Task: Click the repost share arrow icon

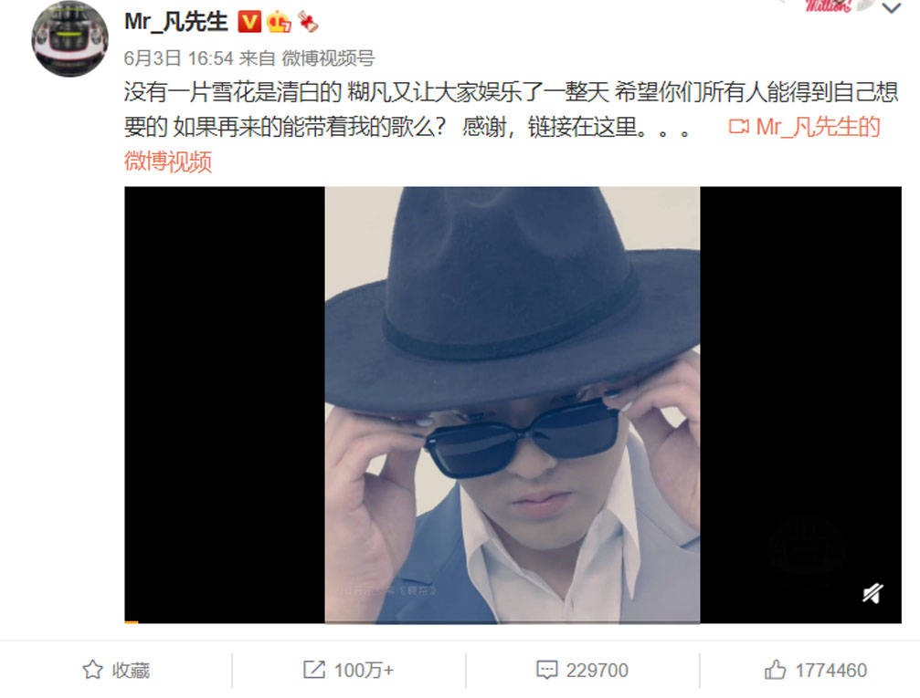Action: click(314, 670)
